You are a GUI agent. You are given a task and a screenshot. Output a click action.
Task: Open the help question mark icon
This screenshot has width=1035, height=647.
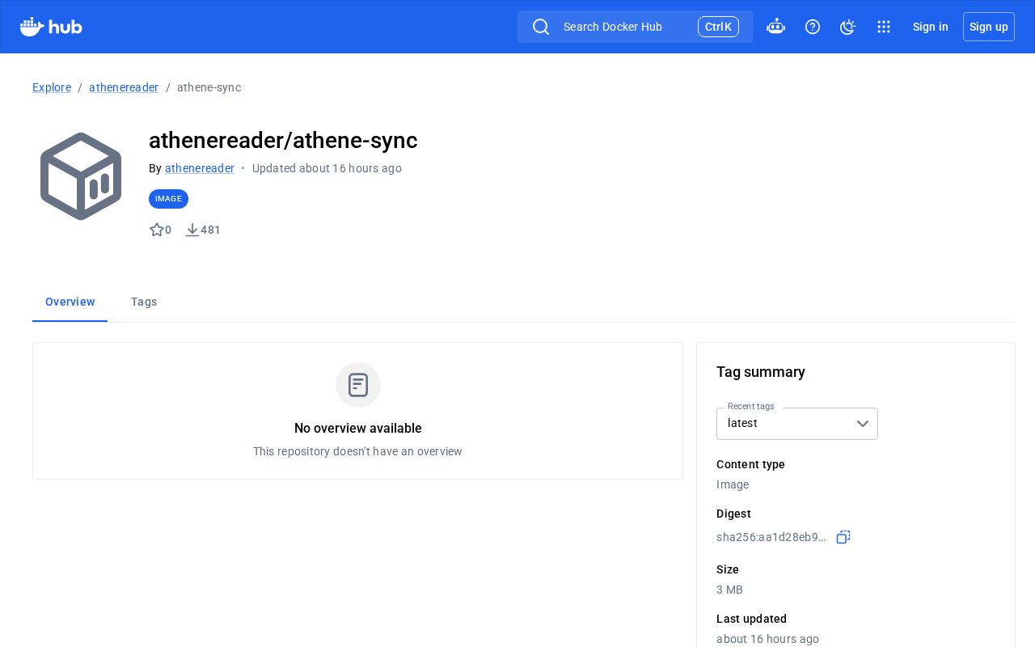813,27
